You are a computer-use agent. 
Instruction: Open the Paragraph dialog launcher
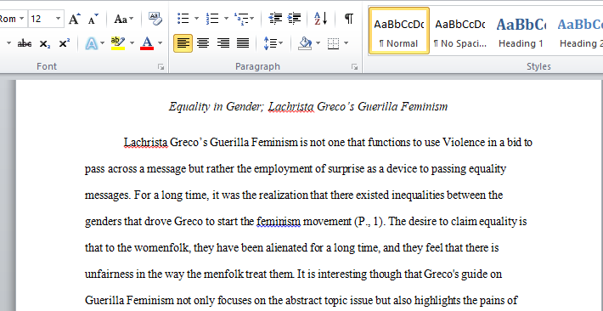tap(354, 67)
